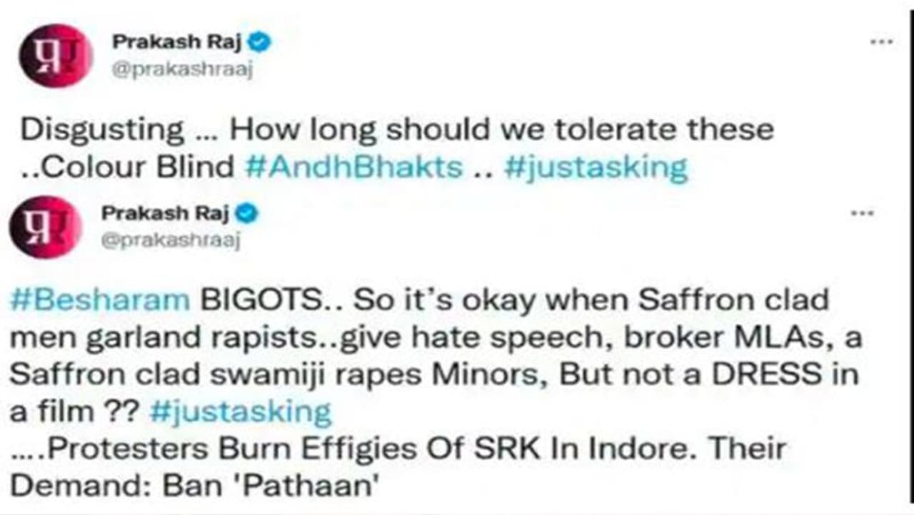Click the @prakashraaj handle in the second tweet

pyautogui.click(x=171, y=241)
